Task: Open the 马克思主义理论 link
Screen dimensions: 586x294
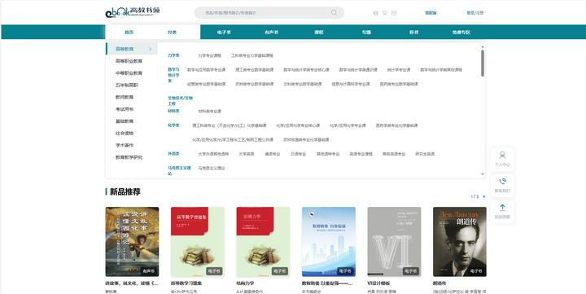Action: coord(212,168)
